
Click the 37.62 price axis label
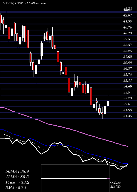coord(128,57)
